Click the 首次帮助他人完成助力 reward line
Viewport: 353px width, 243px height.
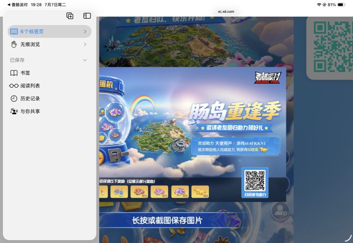point(232,149)
